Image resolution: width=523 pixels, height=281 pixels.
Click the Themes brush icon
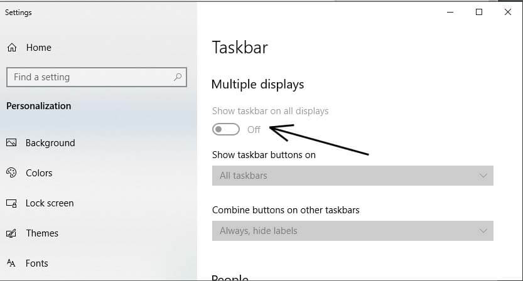click(x=11, y=233)
